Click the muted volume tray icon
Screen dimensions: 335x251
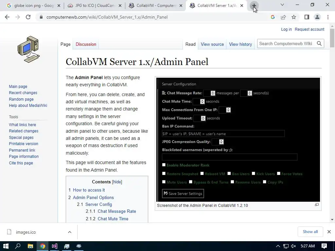tap(293, 246)
